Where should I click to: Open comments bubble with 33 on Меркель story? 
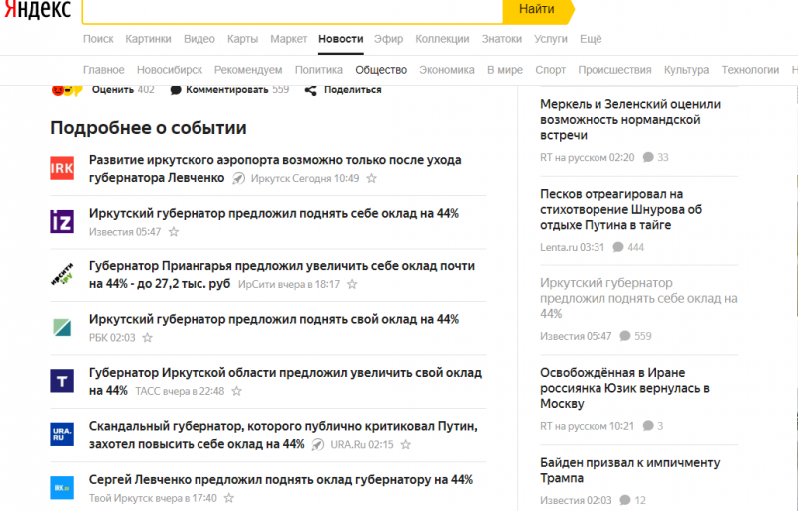click(648, 157)
